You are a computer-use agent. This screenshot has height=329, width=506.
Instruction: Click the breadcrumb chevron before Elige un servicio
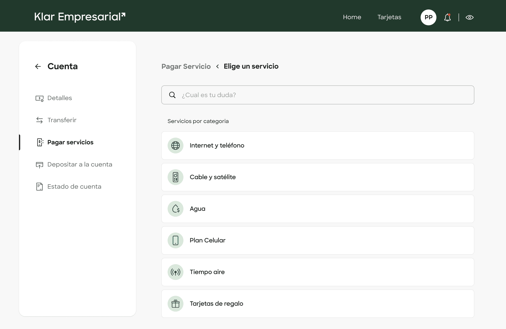tap(217, 66)
